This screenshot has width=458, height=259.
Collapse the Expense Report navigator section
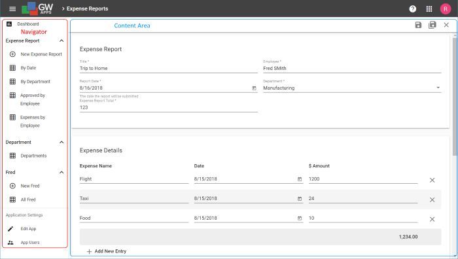(x=62, y=41)
